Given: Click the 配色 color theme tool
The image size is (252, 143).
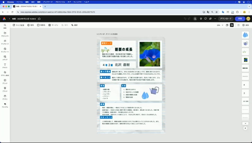Looking at the screenshot, I should click(31, 25).
